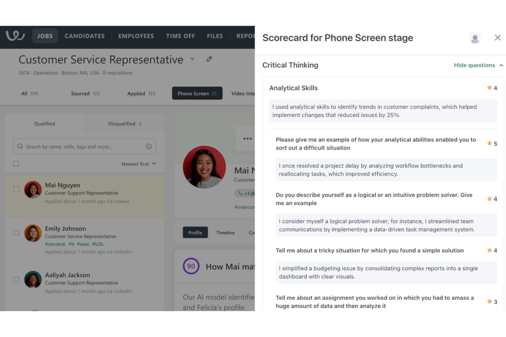Click the phone icon next to Mai's number

point(240,193)
